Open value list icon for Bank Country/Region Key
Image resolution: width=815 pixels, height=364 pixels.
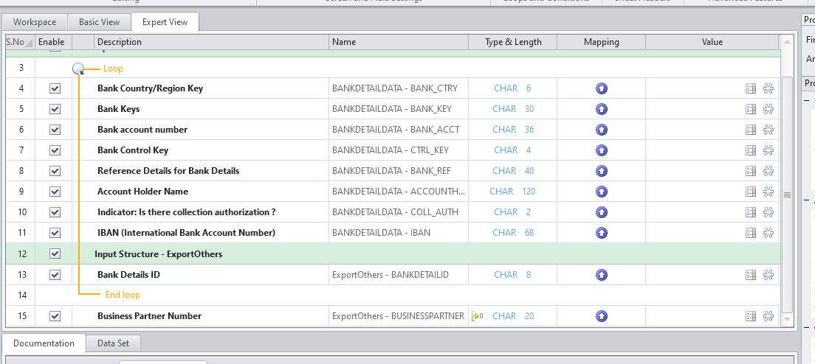coord(751,88)
